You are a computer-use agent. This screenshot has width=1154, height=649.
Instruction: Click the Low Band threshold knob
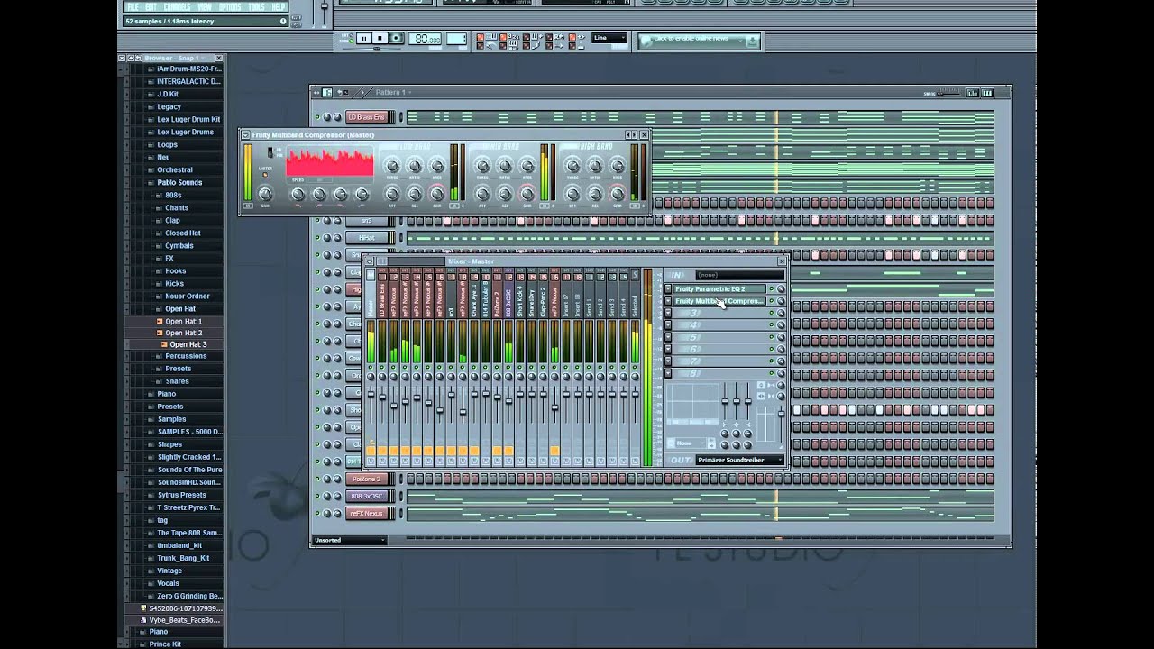click(x=392, y=166)
